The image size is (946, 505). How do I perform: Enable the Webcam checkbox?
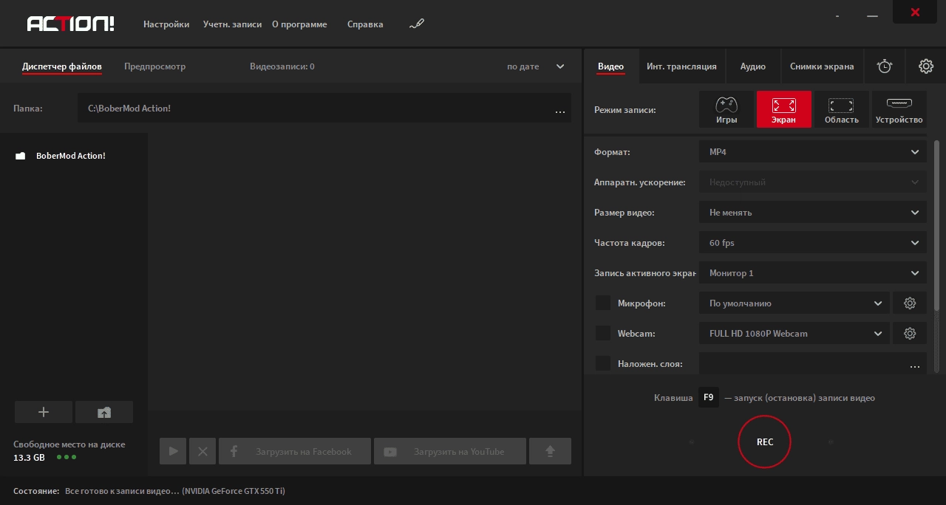click(603, 333)
